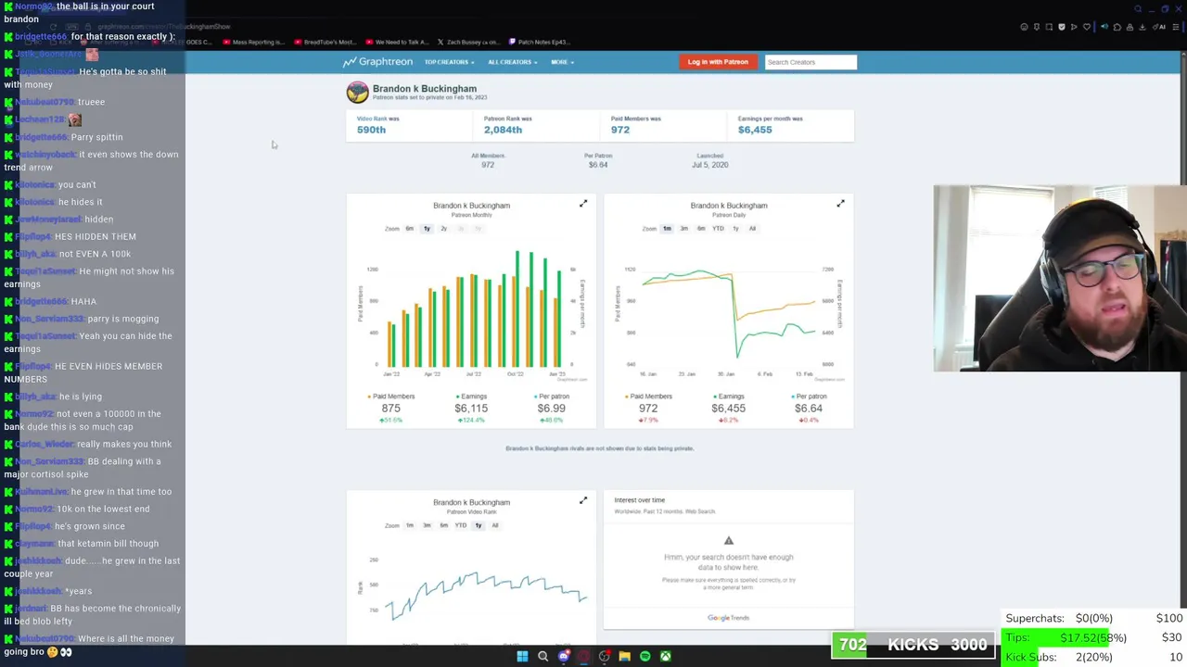The height and width of the screenshot is (667, 1187).
Task: Open Spotify from the taskbar
Action: (645, 656)
